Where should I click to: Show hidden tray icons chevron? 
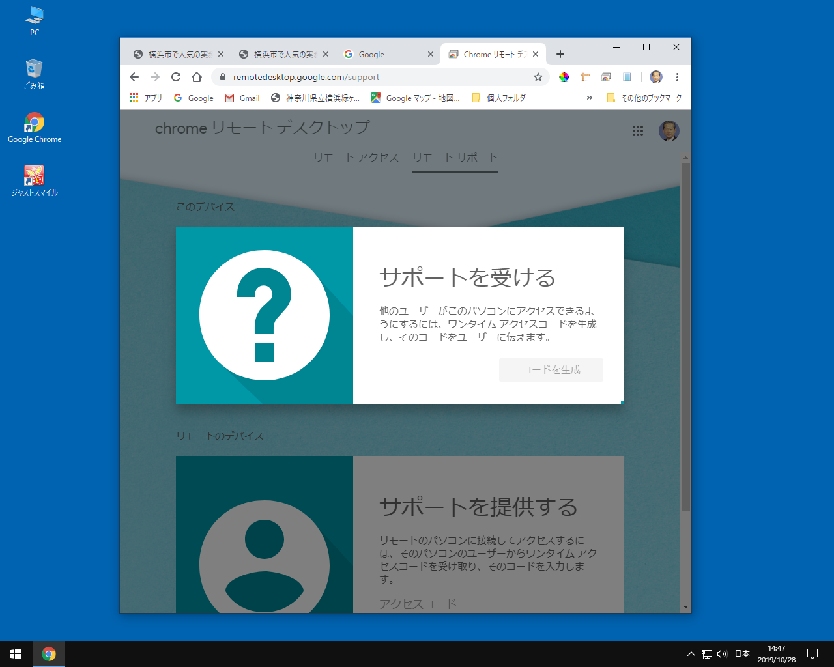click(691, 654)
